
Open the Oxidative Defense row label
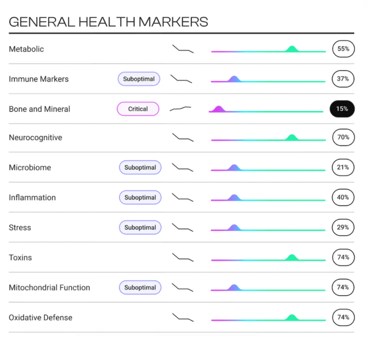pos(41,318)
